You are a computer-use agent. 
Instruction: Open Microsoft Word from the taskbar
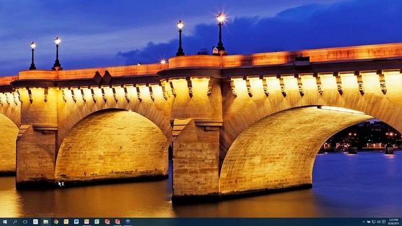[76, 222]
